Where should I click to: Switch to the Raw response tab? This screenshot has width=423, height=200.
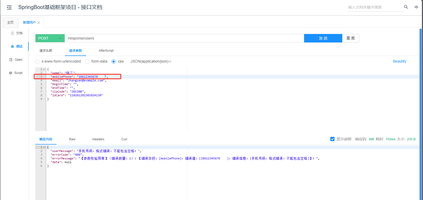coord(72,139)
